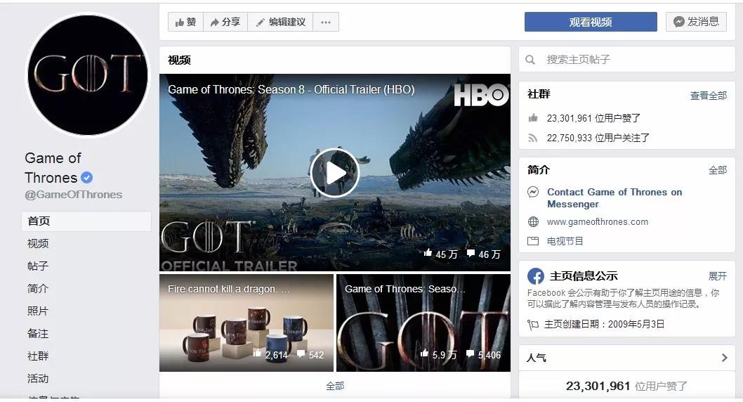Click the 发消息 message button
Image resolution: width=743 pixels, height=402 pixels.
(695, 22)
